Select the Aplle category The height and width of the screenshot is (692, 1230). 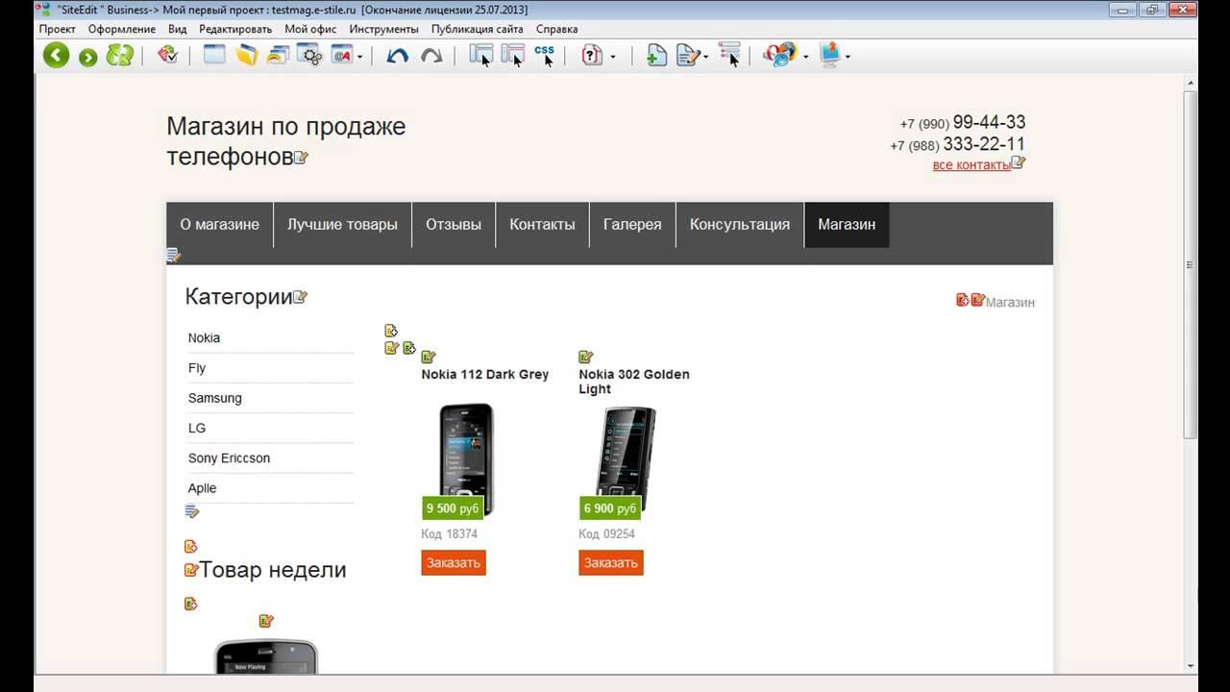click(x=203, y=488)
